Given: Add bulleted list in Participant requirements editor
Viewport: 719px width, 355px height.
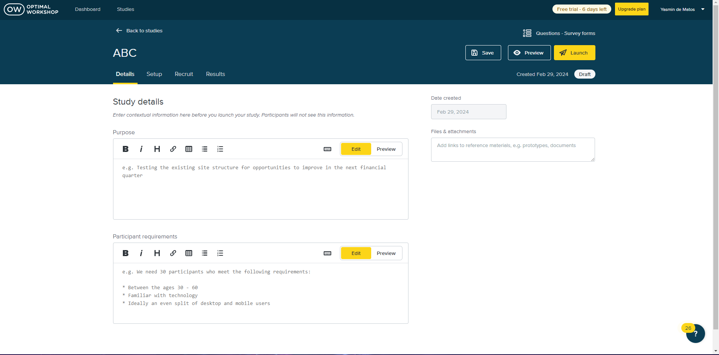Looking at the screenshot, I should [205, 253].
